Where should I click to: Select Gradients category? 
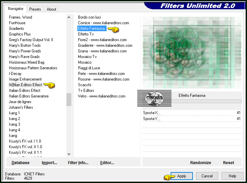pos(17,29)
